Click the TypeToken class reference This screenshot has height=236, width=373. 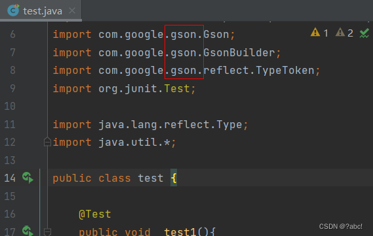[x=285, y=71]
